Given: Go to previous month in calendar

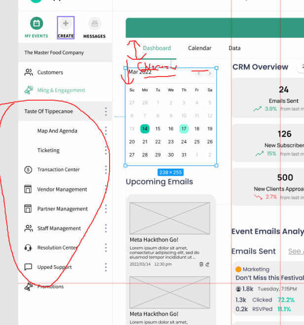Looking at the screenshot, I should 199,74.
